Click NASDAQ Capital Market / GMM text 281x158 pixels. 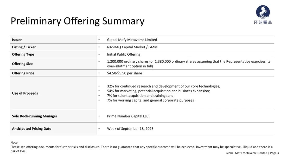coord(132,47)
